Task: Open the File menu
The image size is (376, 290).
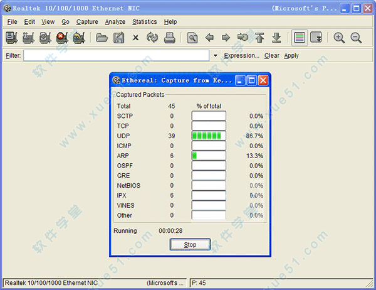Action: point(12,22)
